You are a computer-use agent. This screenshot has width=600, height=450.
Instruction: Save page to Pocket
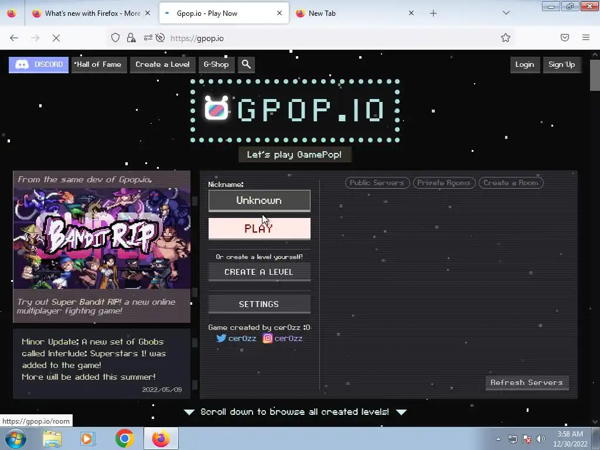click(x=565, y=37)
